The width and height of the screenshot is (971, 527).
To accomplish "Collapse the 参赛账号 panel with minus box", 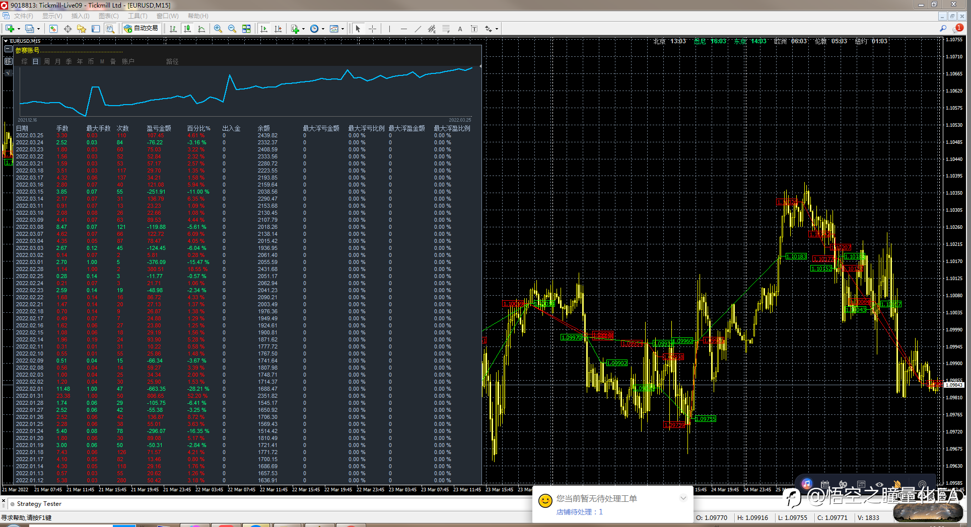I will [9, 49].
